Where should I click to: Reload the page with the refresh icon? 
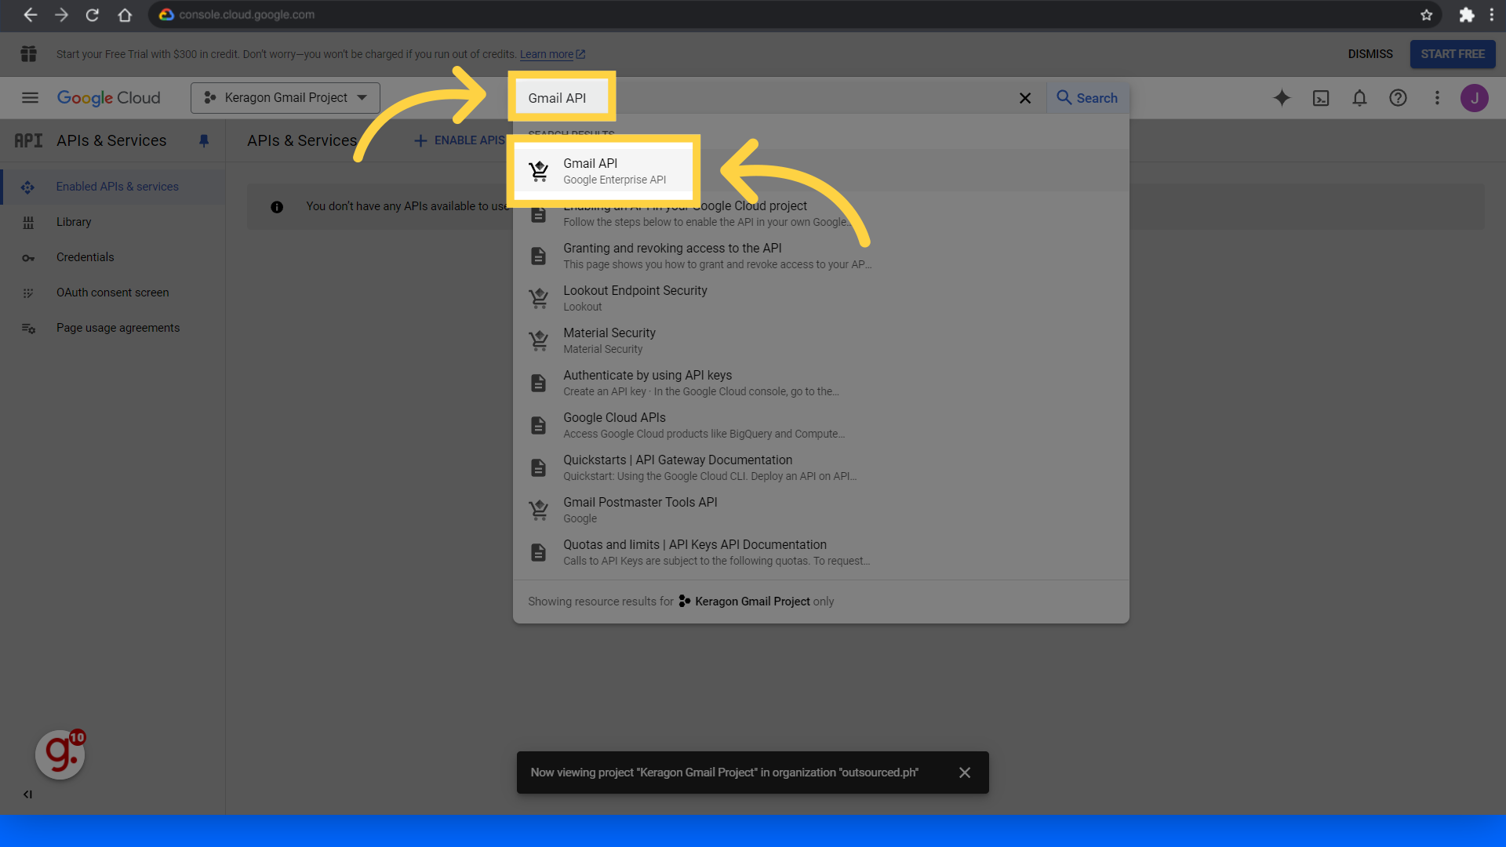coord(93,15)
